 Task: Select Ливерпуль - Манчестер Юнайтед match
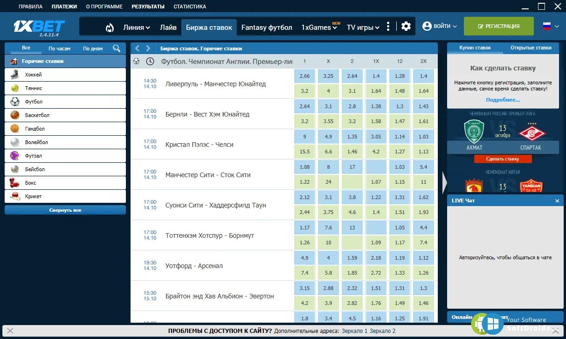click(x=215, y=84)
